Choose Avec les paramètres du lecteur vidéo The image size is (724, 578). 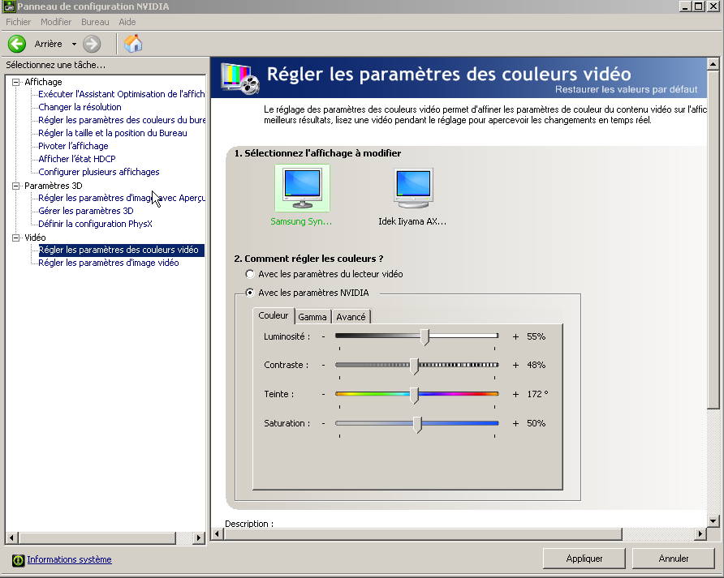coord(250,274)
